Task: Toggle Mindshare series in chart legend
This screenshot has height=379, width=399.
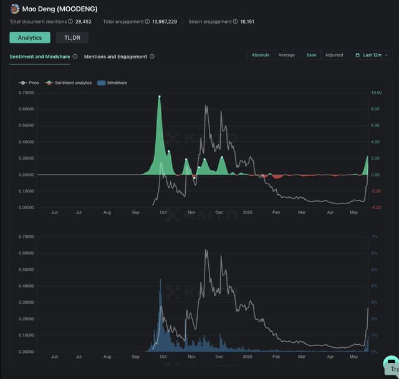Action: (112, 83)
